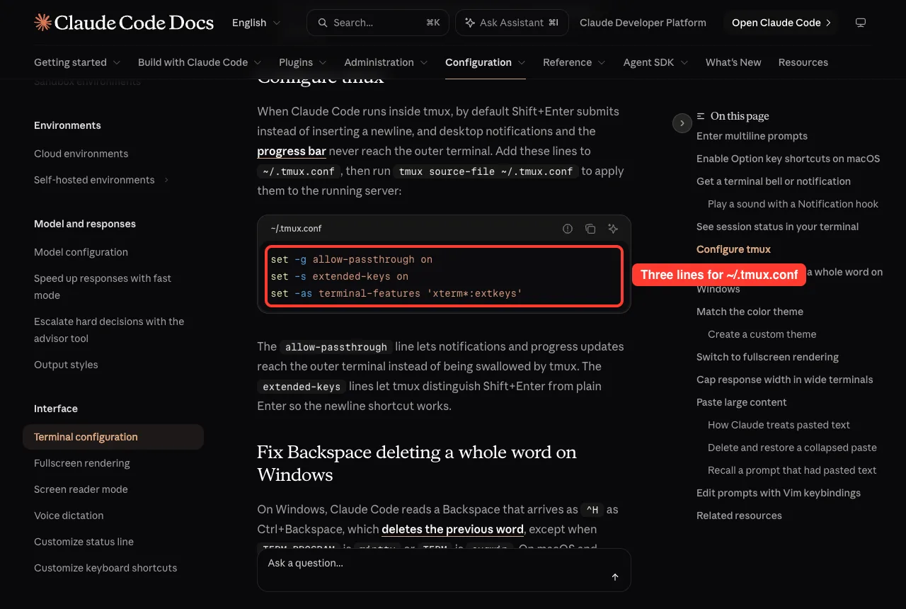The image size is (906, 609).
Task: Click the Claude Code Docs logo
Action: coord(124,23)
